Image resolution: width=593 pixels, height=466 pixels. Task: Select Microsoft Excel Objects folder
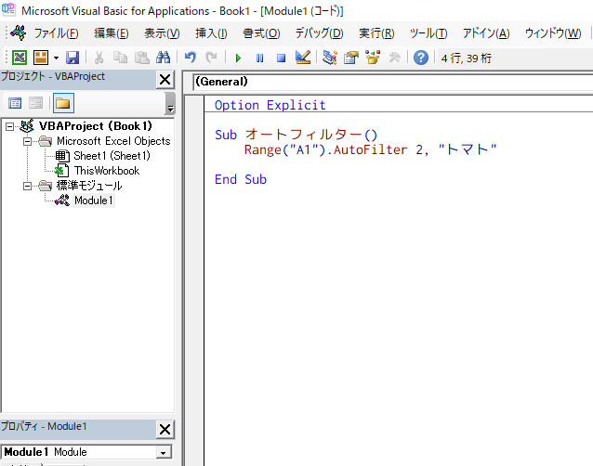(113, 141)
